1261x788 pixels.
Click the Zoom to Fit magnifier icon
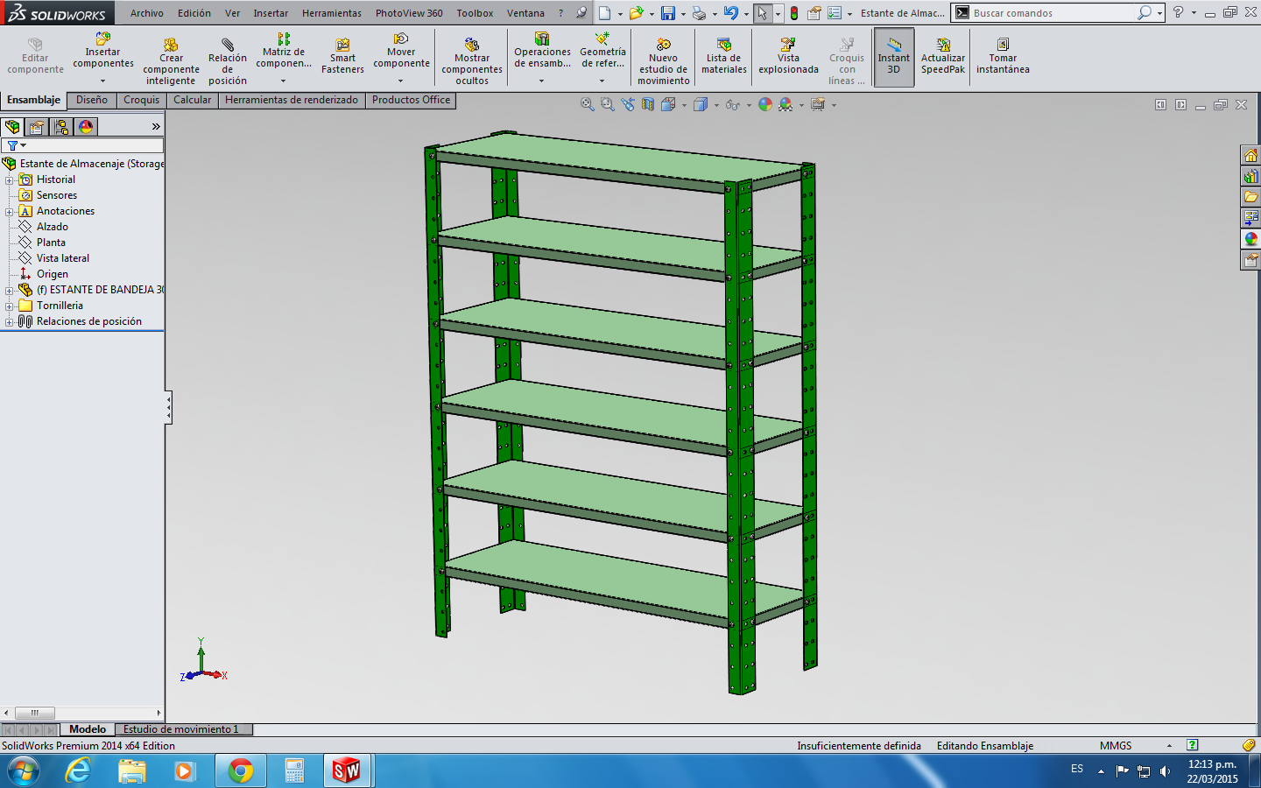(x=588, y=104)
